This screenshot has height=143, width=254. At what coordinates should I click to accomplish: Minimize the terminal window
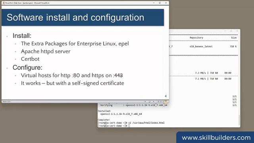pos(225,31)
